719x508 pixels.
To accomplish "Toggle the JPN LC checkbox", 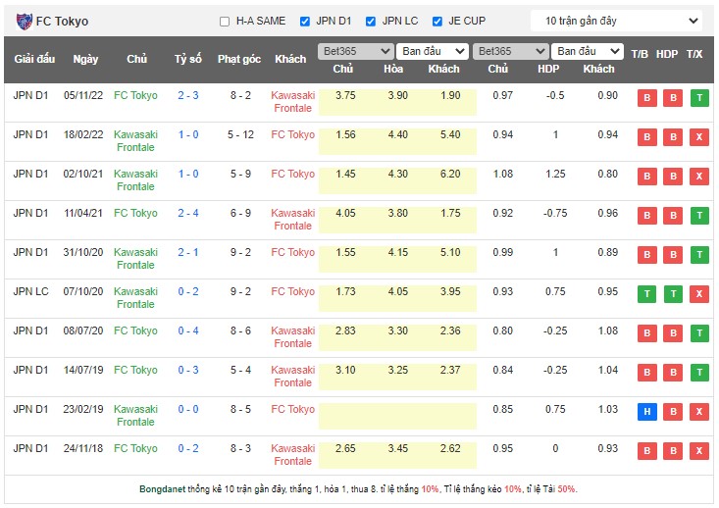I will click(371, 22).
